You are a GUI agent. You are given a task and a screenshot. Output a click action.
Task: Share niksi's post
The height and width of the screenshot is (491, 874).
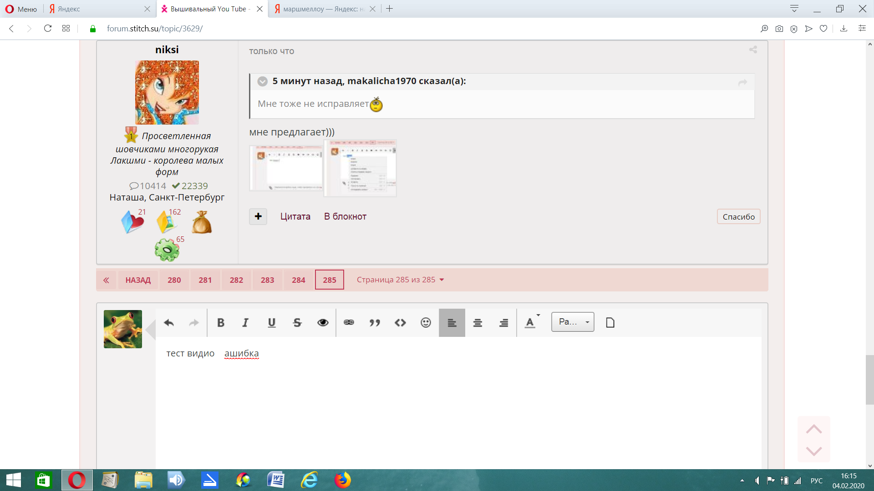tap(753, 50)
